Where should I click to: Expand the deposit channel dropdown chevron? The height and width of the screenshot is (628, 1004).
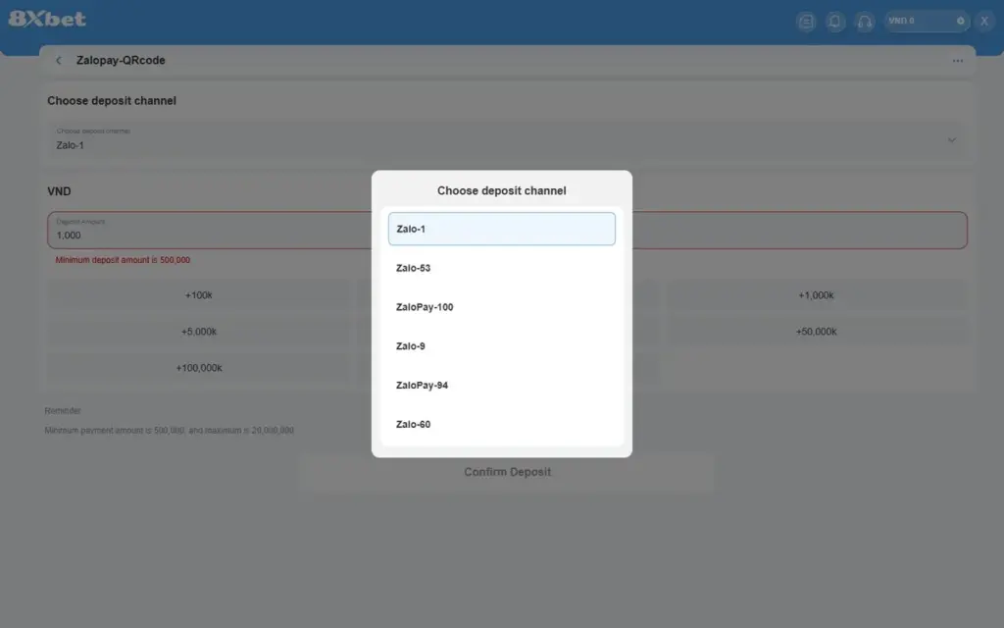point(951,139)
